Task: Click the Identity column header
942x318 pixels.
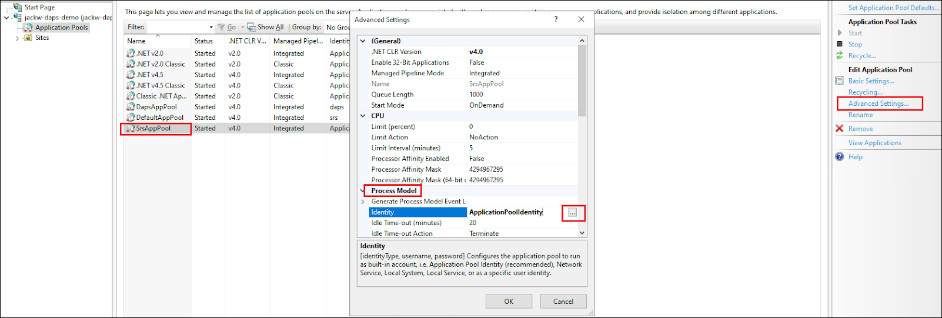Action: [339, 41]
